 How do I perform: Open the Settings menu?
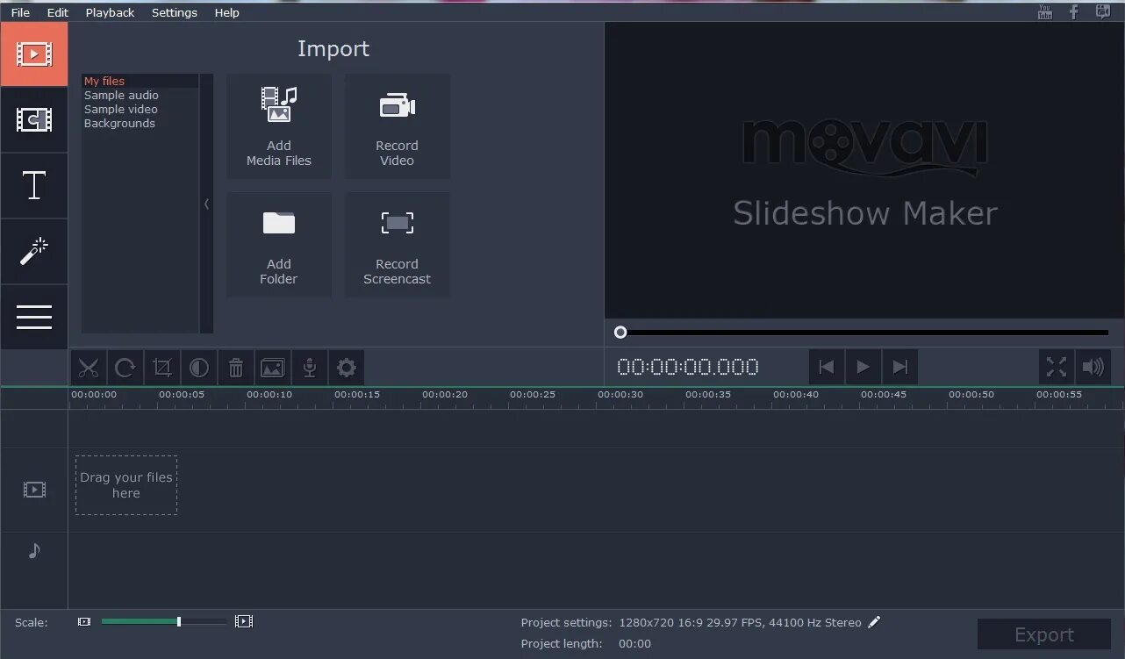coord(175,12)
